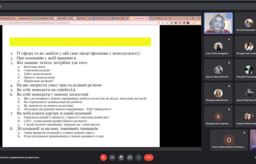
Task: Raise your hand using the hand icon
Action: click(121, 157)
